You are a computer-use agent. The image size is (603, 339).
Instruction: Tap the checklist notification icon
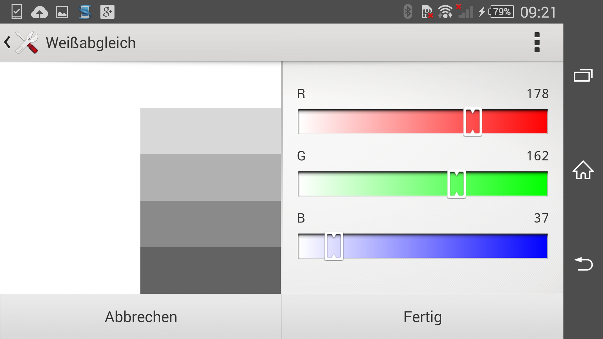(x=17, y=12)
